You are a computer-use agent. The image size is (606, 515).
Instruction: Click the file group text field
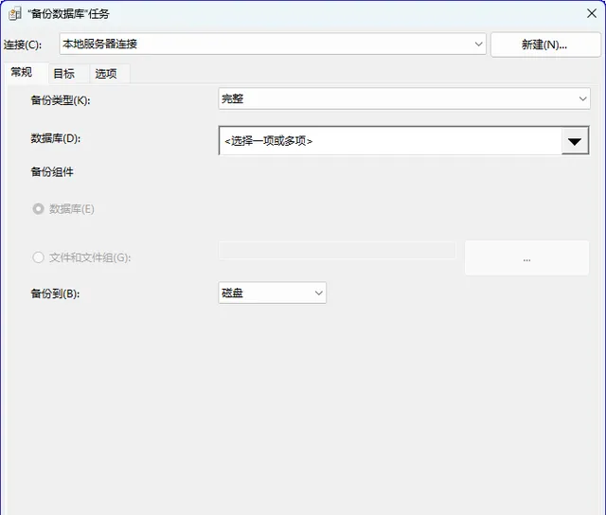click(337, 250)
